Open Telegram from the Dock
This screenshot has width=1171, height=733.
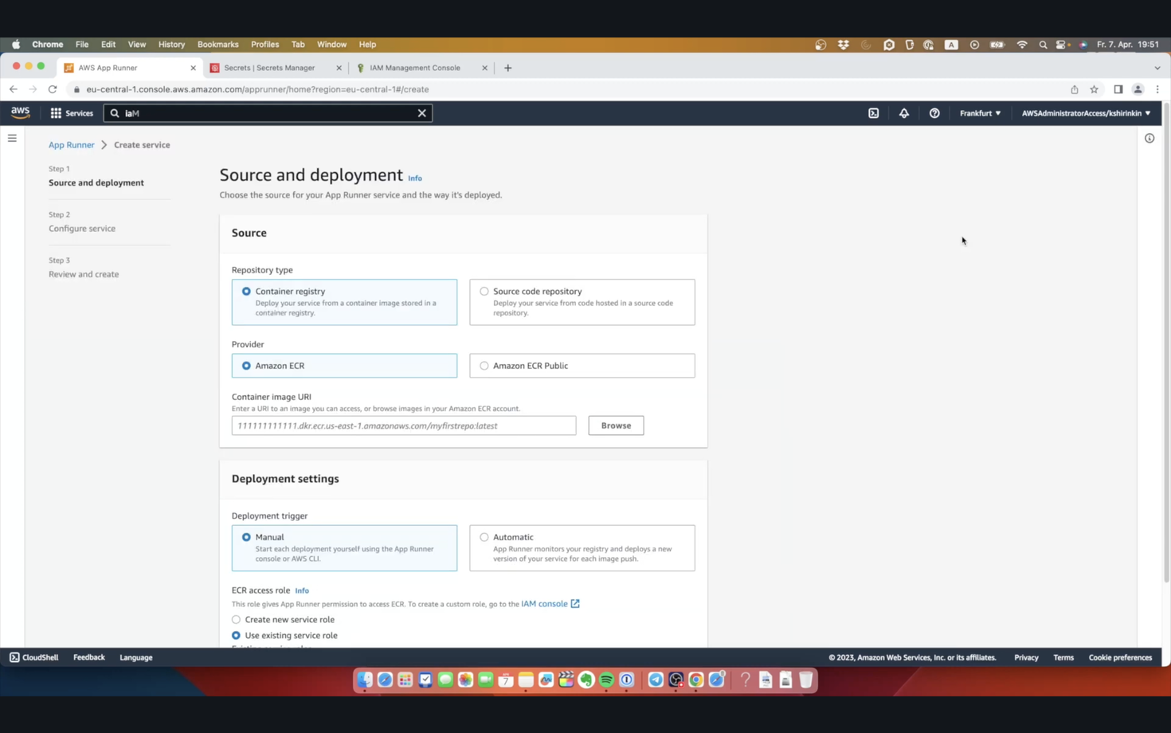coord(656,680)
